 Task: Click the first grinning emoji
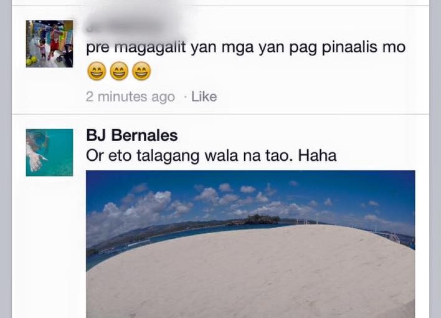tap(97, 71)
